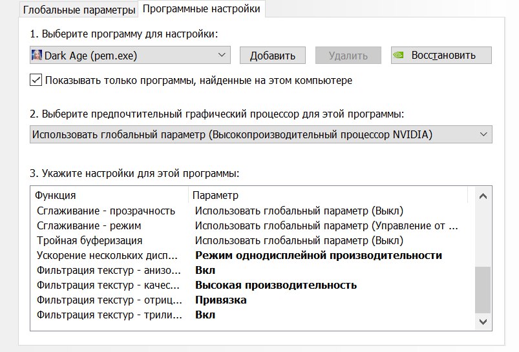Click Высокая производительность value

point(276,285)
